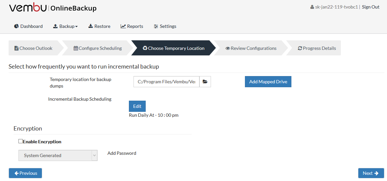Return to the Previous step
Viewport: 387px width, 181px height.
coord(25,173)
